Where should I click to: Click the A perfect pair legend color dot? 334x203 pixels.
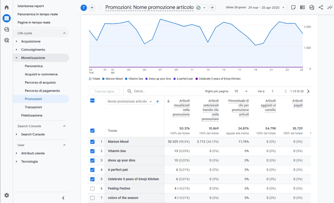175,79
